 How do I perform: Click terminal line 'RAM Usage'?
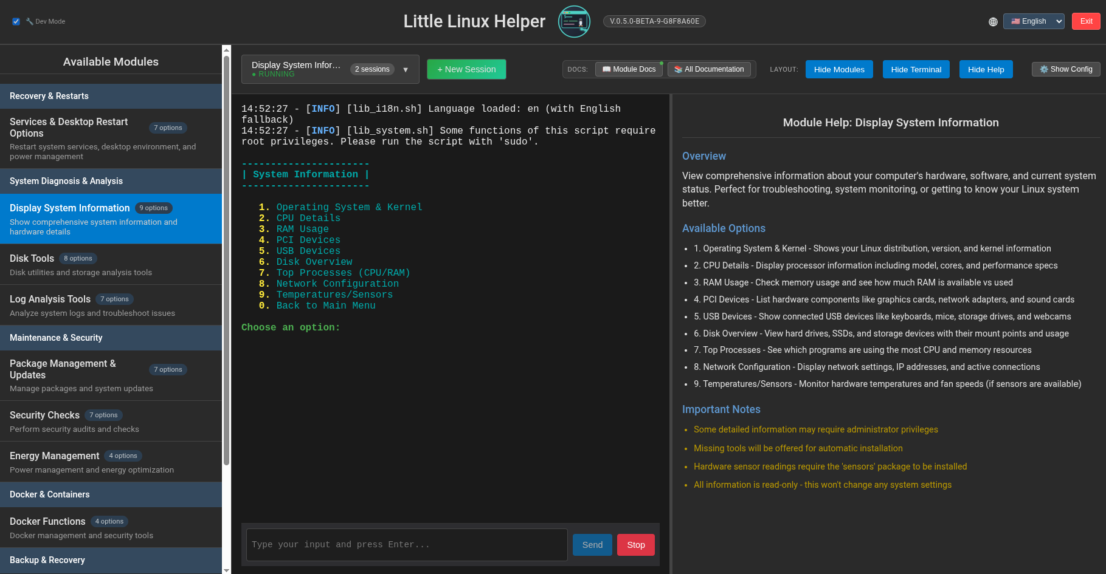click(302, 229)
